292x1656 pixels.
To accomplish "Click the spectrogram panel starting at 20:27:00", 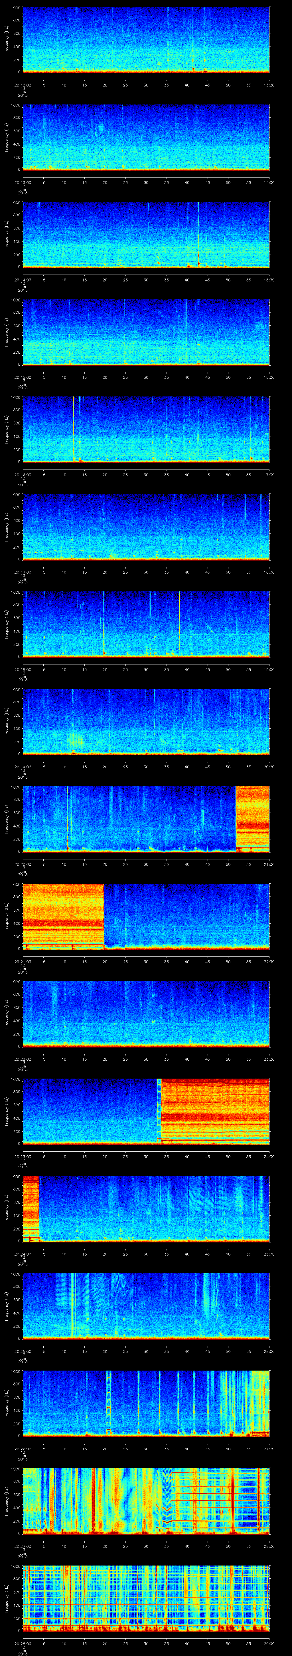I will (146, 1501).
